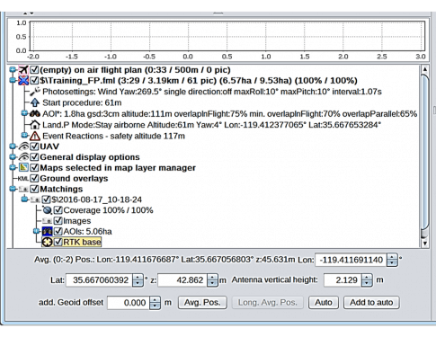Toggle the UAV visibility checkbox

(x=34, y=146)
